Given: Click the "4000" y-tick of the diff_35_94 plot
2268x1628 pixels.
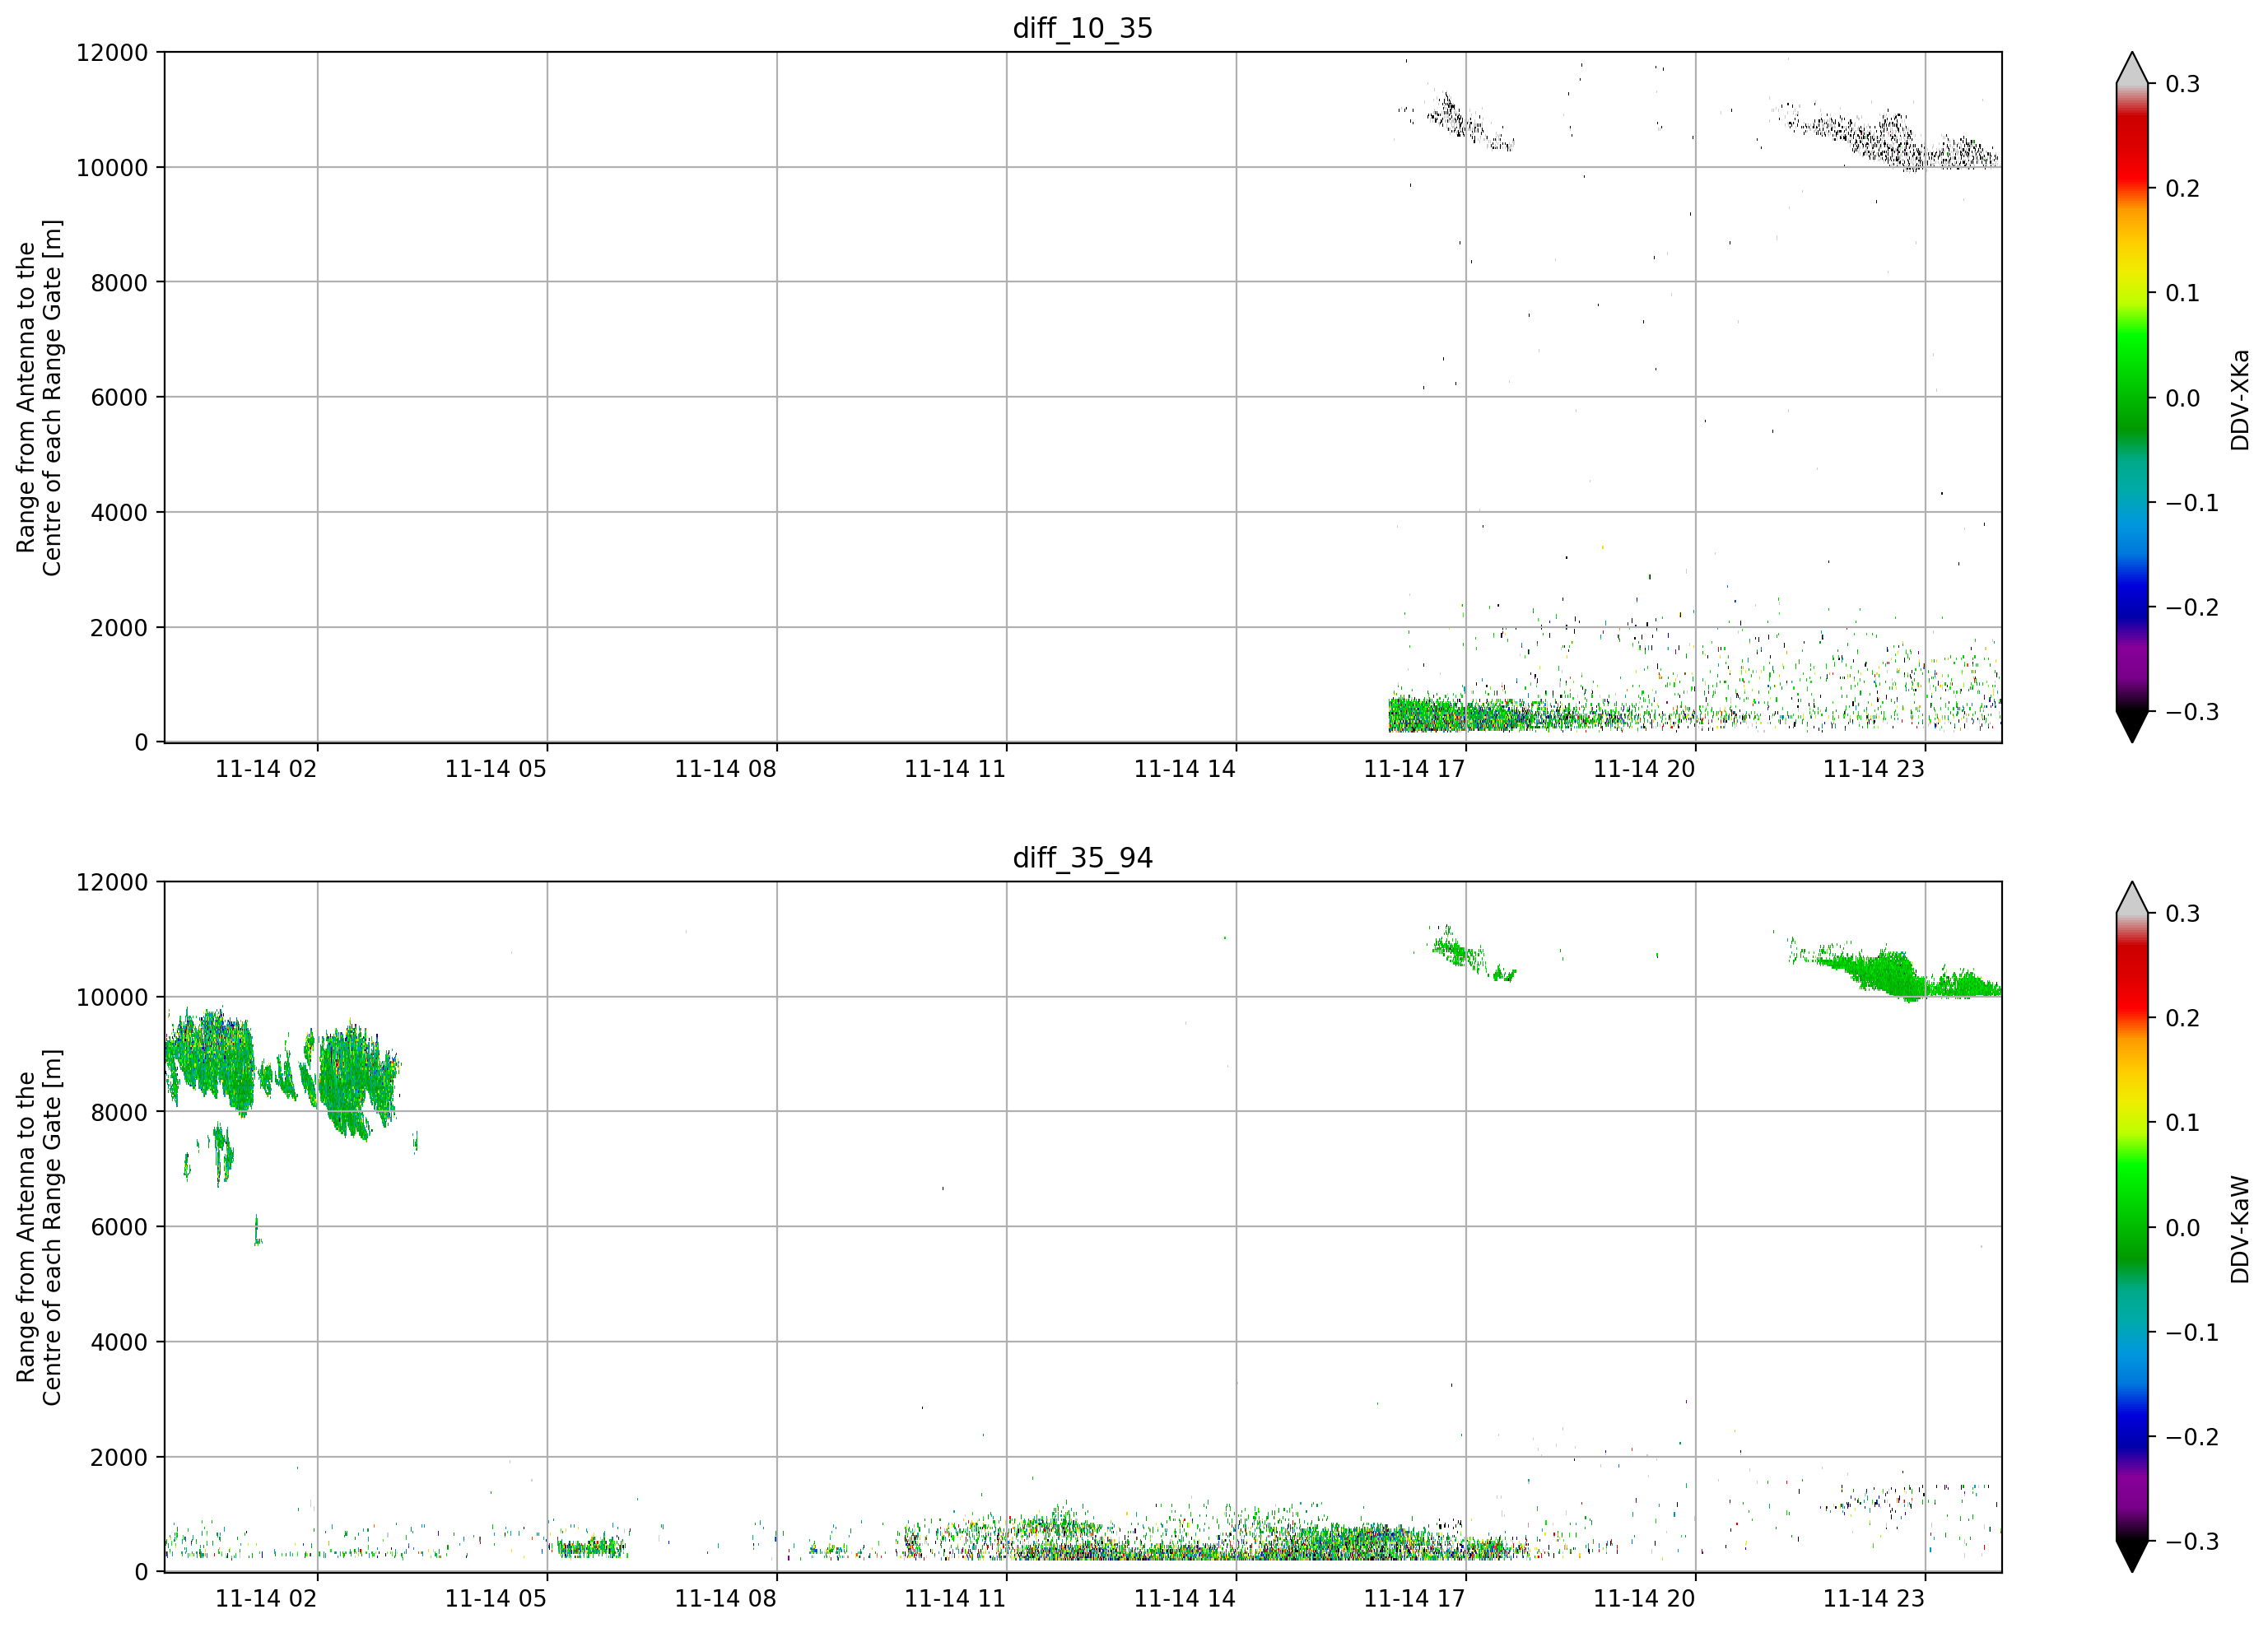Looking at the screenshot, I should tap(119, 1343).
